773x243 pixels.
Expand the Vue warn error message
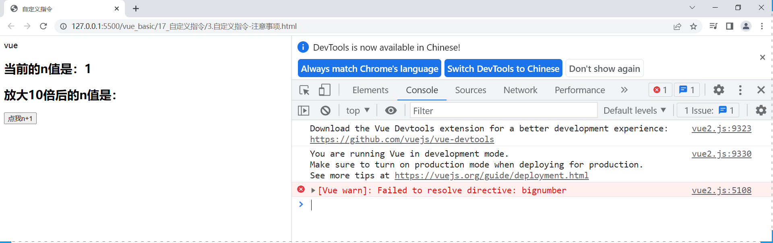pyautogui.click(x=313, y=190)
